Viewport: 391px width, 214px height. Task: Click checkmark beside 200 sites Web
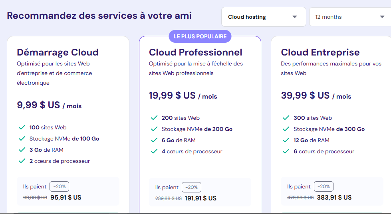click(x=154, y=118)
